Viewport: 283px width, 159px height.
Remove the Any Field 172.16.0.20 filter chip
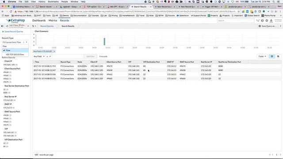(x=54, y=51)
